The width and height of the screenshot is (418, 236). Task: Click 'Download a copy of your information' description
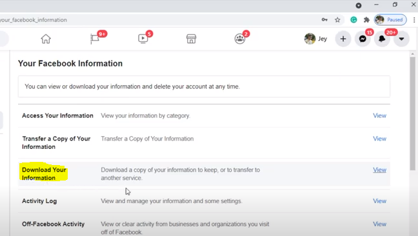pos(180,173)
